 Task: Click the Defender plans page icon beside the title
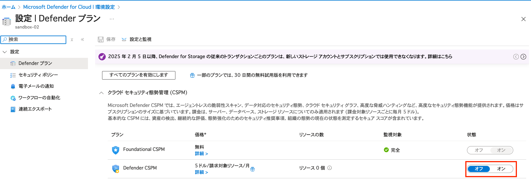[x=6, y=21]
